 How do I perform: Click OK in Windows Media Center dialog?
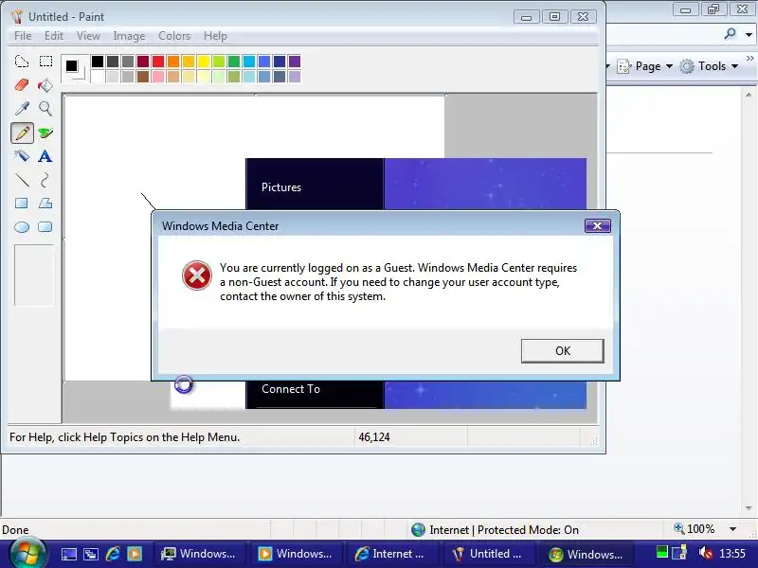(562, 350)
